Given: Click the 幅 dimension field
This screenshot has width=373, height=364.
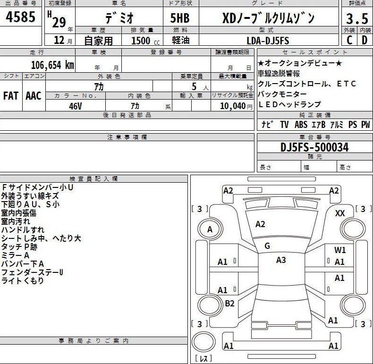Looking at the screenshot, I should 319,166.
